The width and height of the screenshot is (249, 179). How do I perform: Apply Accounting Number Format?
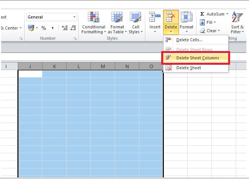coord(31,28)
